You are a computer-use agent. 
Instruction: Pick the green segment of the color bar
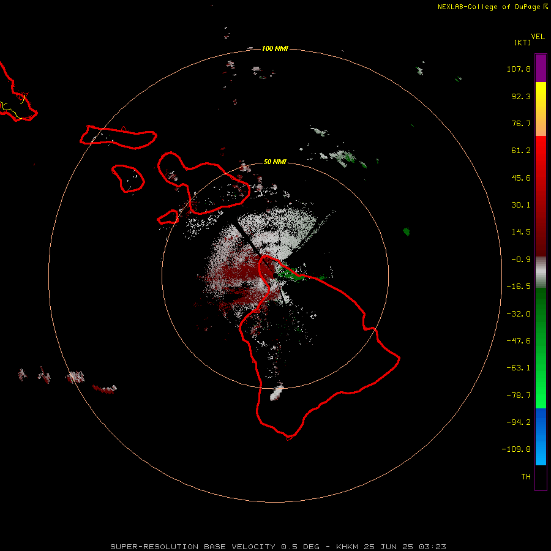(x=541, y=348)
